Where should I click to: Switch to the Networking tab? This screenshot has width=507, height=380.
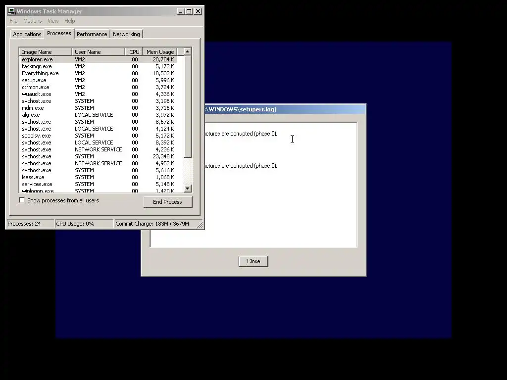pyautogui.click(x=126, y=34)
